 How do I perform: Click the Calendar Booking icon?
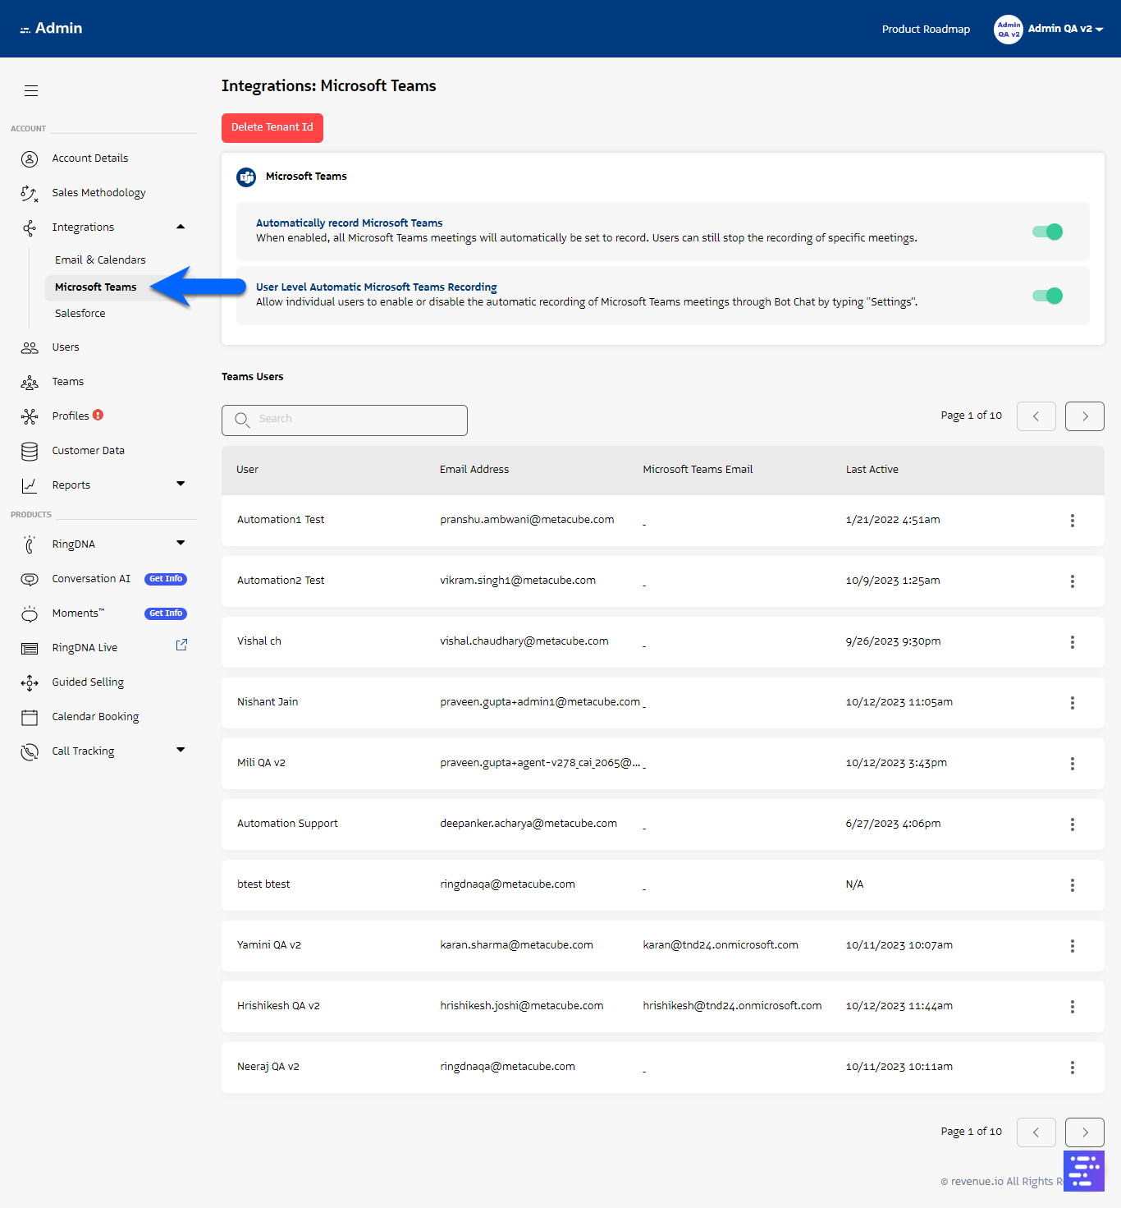(x=30, y=717)
